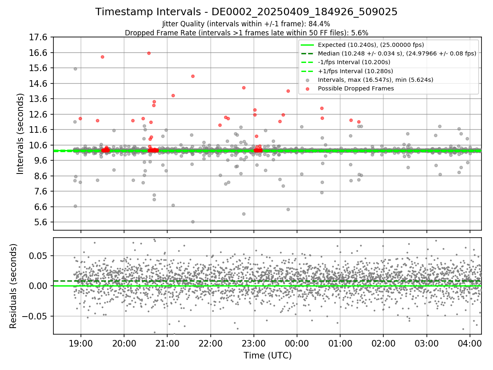The image size is (493, 370).
Task: Select the 'Intervals, max (16.547s), min (5.624s)' legend entry
Action: pos(376,80)
